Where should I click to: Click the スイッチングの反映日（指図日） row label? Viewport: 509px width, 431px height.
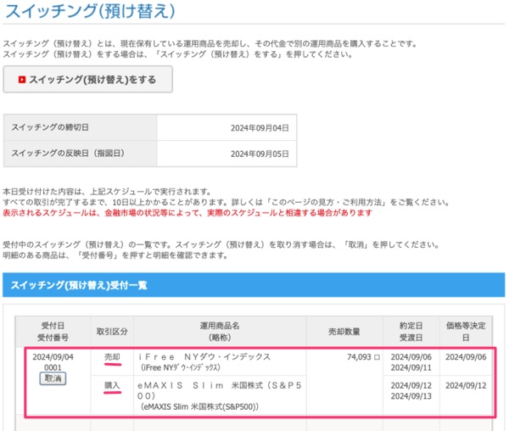click(68, 154)
